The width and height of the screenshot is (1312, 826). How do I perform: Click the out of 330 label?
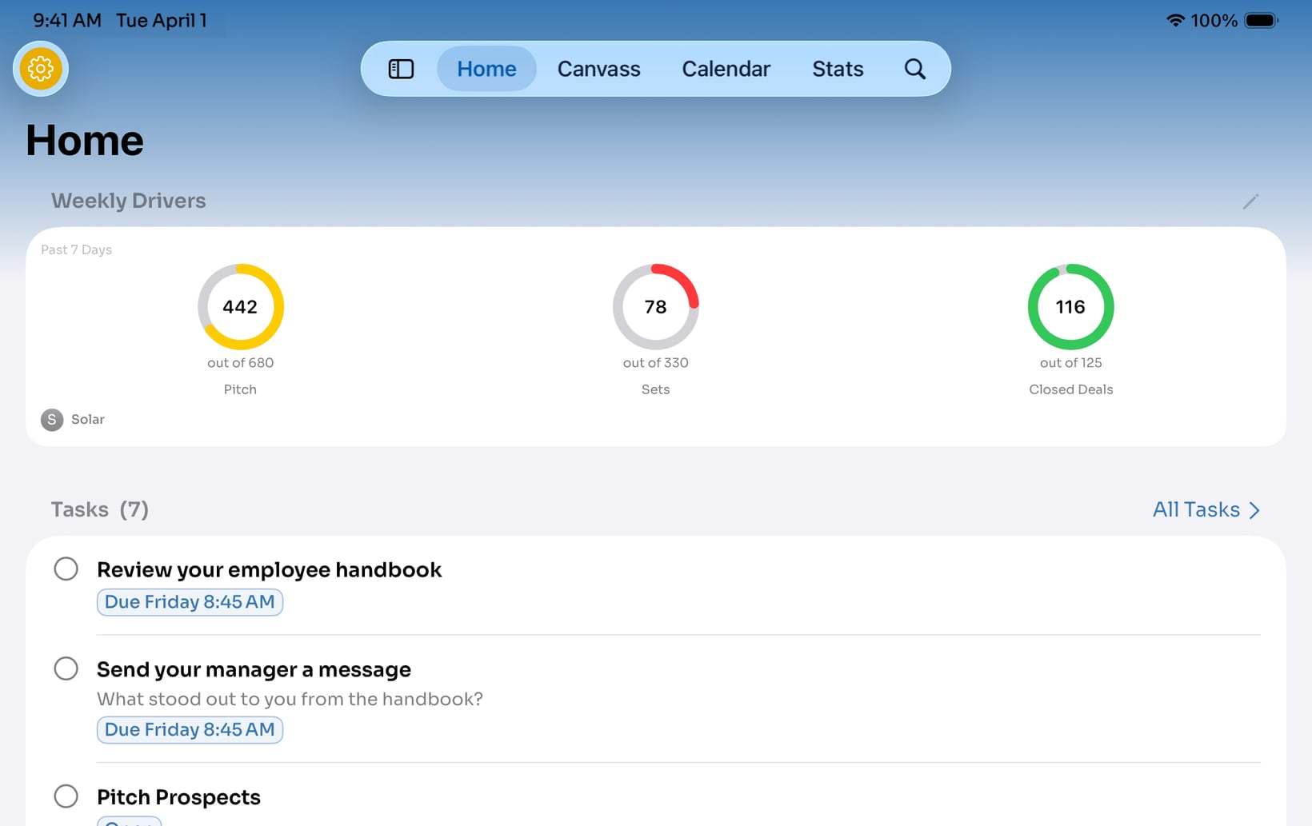655,363
